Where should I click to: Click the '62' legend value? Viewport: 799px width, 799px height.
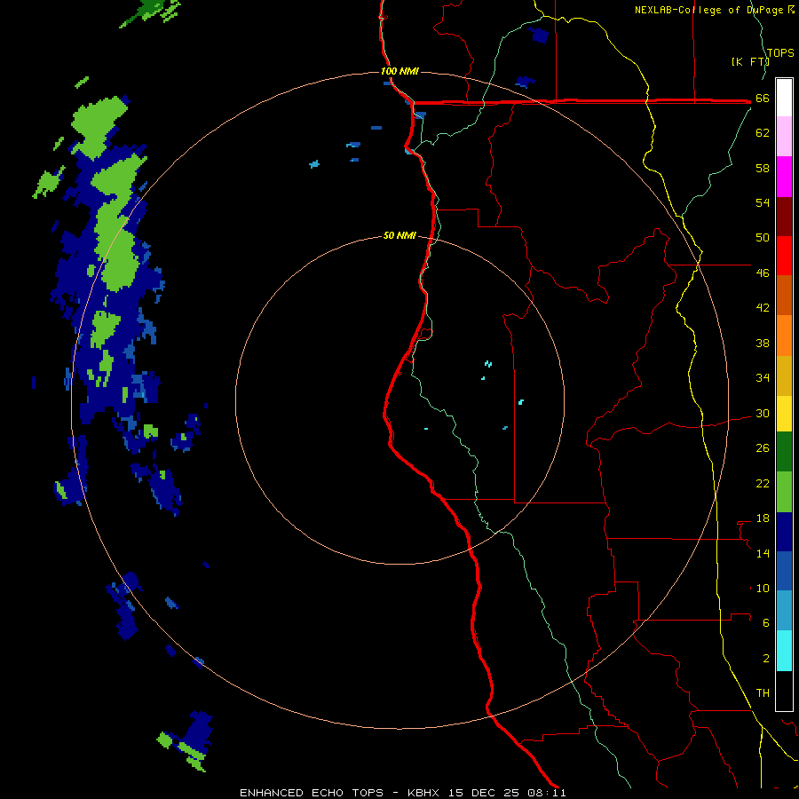pyautogui.click(x=763, y=133)
